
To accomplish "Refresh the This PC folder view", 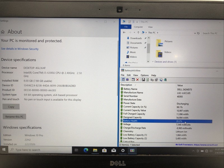I will [x=198, y=33].
